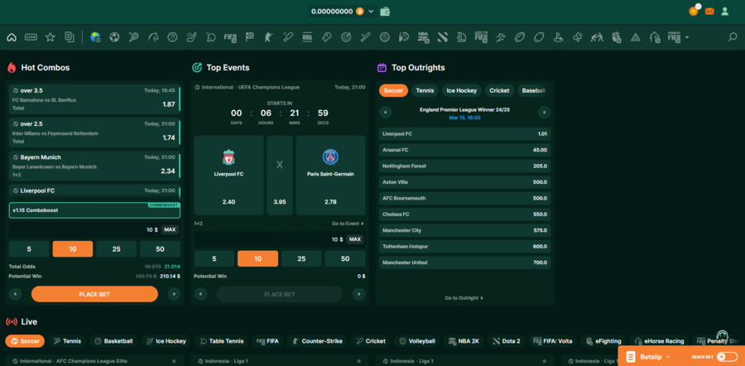Click MAX stake in Top Events

pyautogui.click(x=355, y=239)
